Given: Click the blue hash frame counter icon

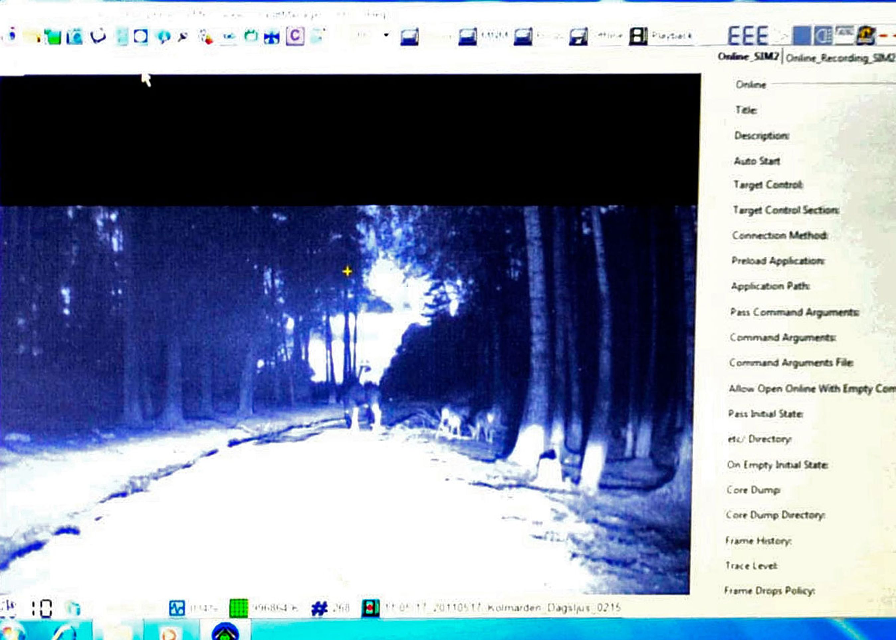Looking at the screenshot, I should tap(319, 608).
